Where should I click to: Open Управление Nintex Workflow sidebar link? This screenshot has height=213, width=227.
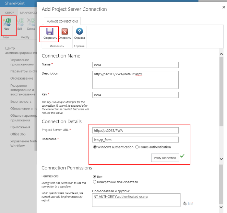(23, 143)
